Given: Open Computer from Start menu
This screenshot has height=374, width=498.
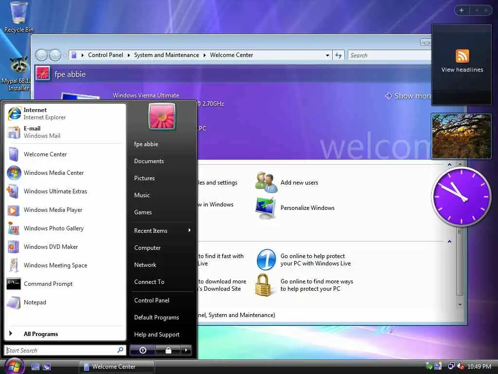Looking at the screenshot, I should [x=162, y=248].
